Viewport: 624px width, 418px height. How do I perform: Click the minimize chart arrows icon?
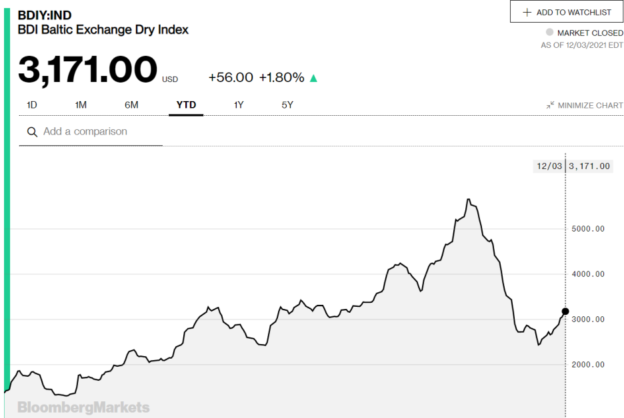pyautogui.click(x=550, y=105)
